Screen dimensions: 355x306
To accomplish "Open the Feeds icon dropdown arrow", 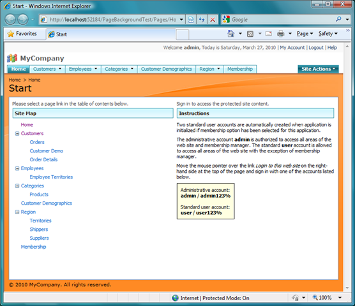I will (260, 34).
